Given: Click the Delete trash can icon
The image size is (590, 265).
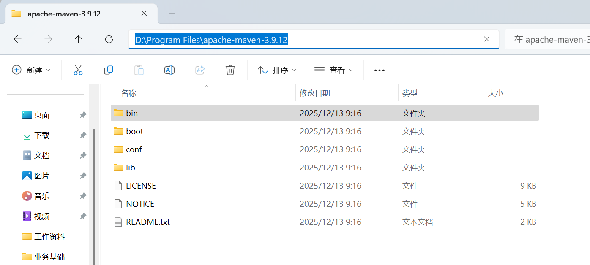Looking at the screenshot, I should [x=230, y=70].
